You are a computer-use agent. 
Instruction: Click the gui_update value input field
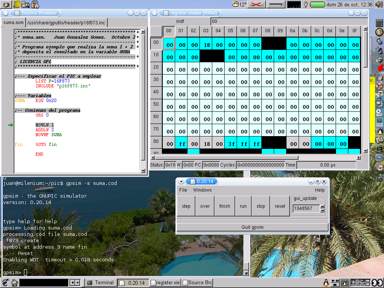306,208
